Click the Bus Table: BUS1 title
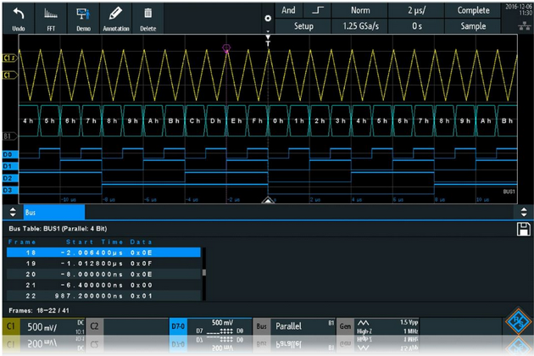This screenshot has width=534, height=356. pos(58,229)
